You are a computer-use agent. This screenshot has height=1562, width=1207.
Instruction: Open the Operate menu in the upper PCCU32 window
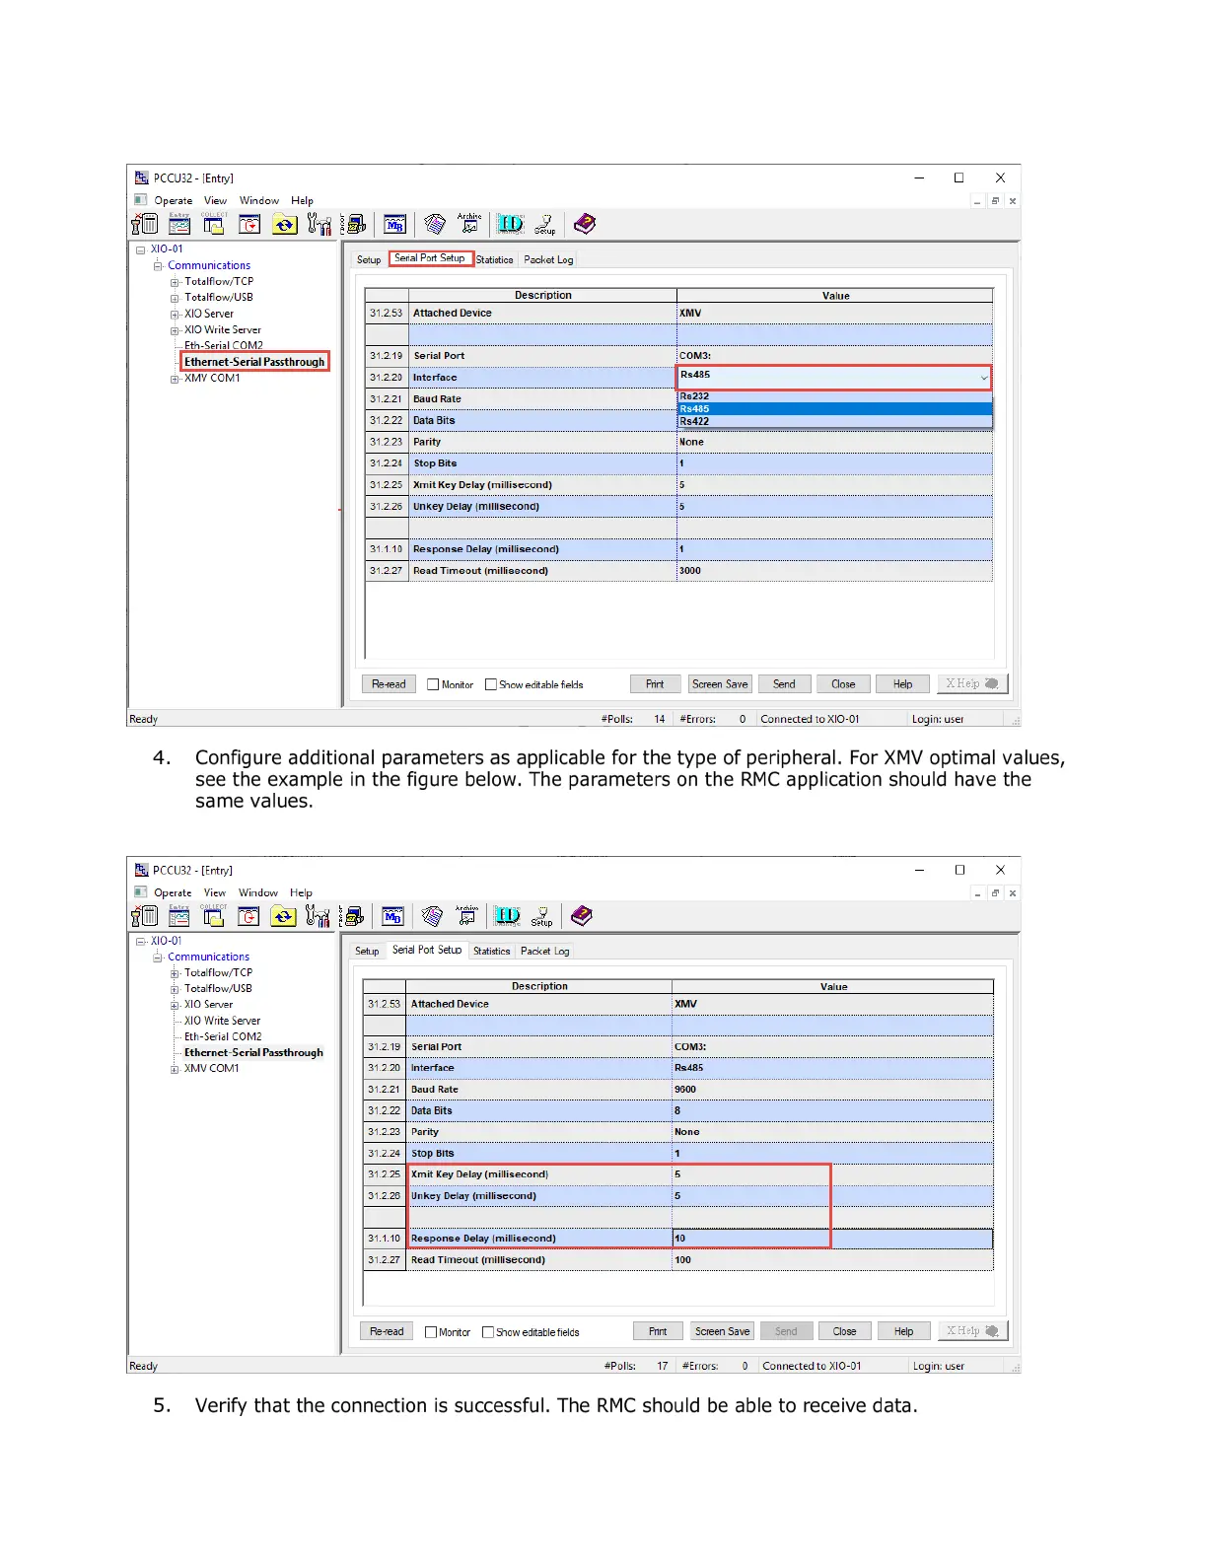[x=174, y=200]
